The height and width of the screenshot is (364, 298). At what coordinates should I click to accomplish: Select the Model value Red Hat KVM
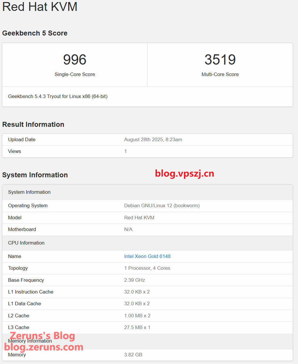coord(139,218)
